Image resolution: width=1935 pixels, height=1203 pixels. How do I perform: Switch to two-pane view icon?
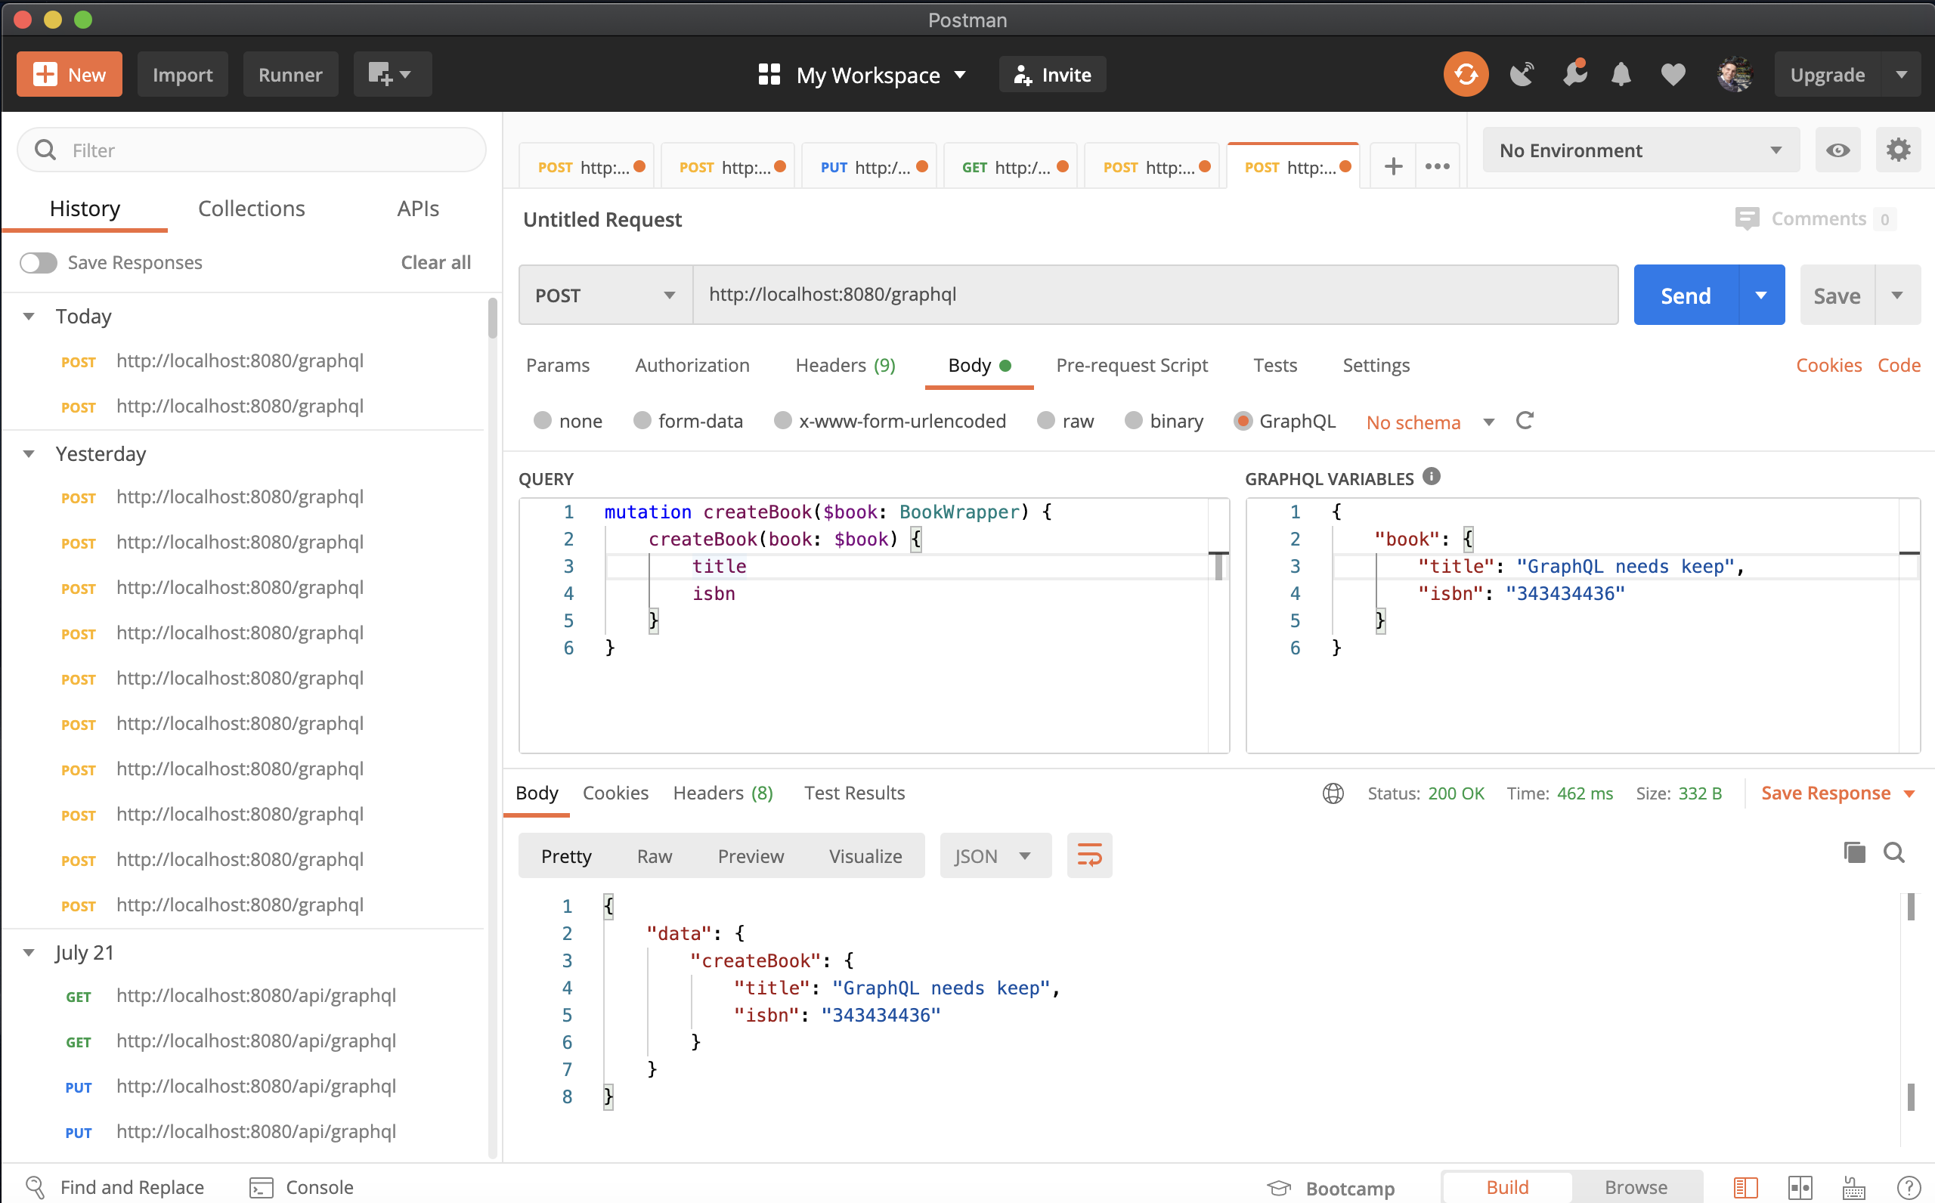coord(1800,1188)
